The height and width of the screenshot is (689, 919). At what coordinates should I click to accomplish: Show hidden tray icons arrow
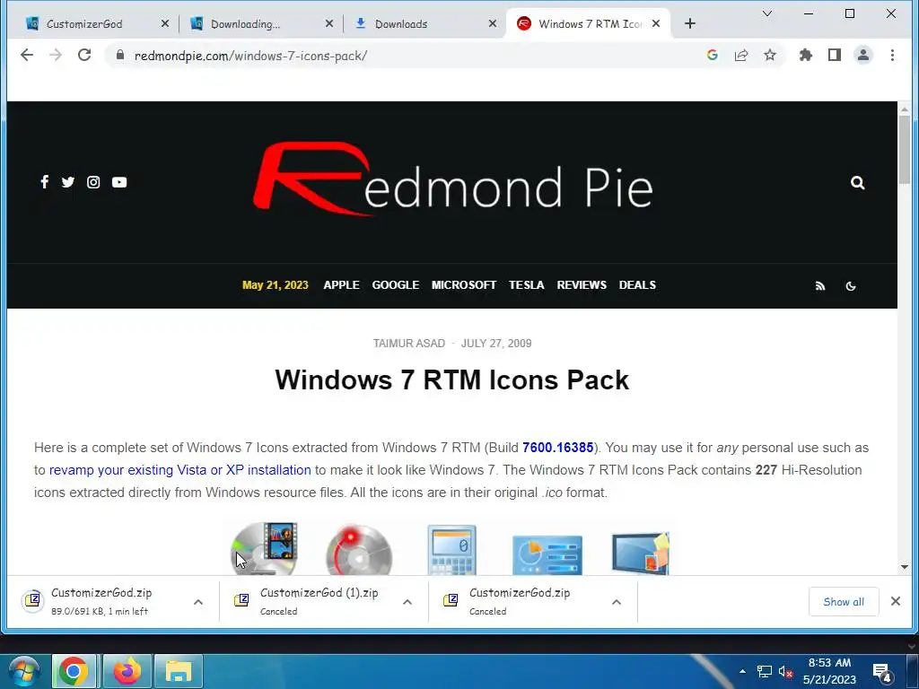pos(742,671)
